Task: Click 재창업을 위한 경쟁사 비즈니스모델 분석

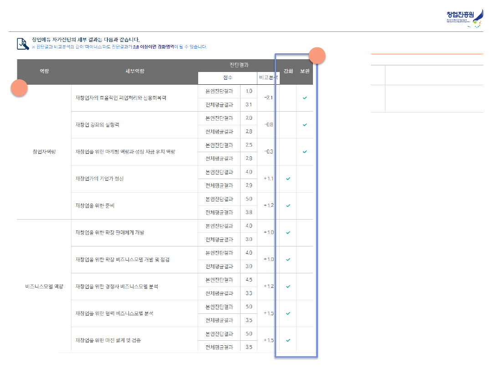Action: tap(117, 287)
